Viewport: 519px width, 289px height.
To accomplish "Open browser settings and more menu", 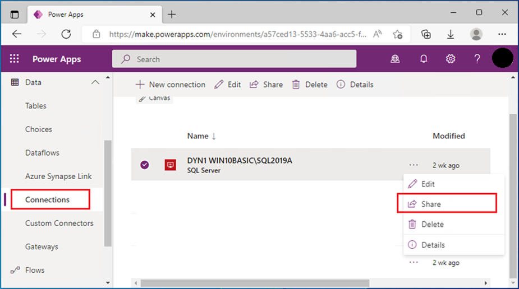I will (x=502, y=34).
